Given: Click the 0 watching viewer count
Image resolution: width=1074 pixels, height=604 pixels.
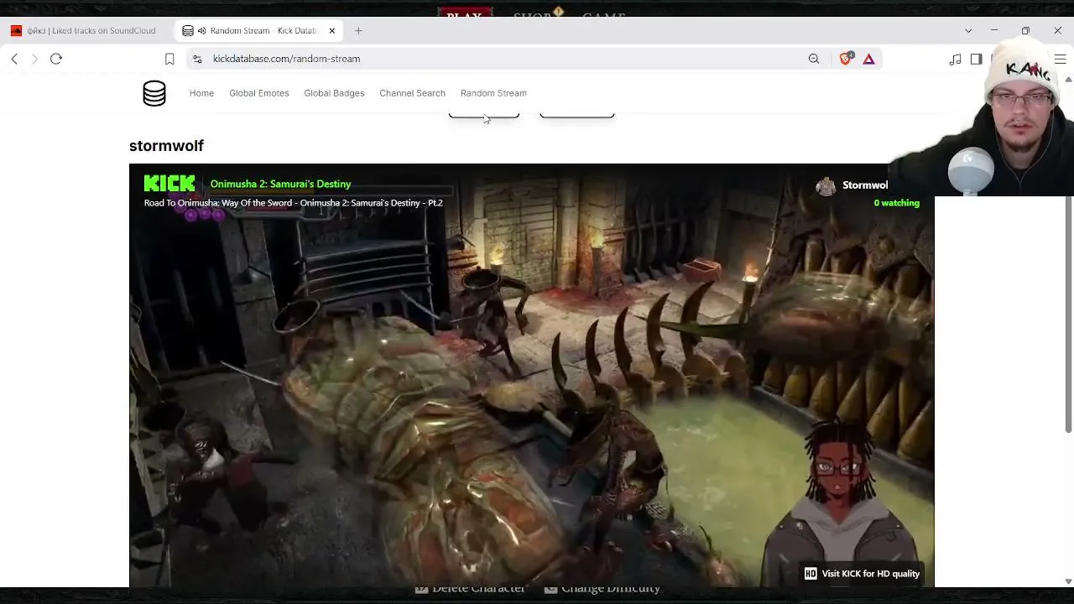Looking at the screenshot, I should (x=896, y=203).
